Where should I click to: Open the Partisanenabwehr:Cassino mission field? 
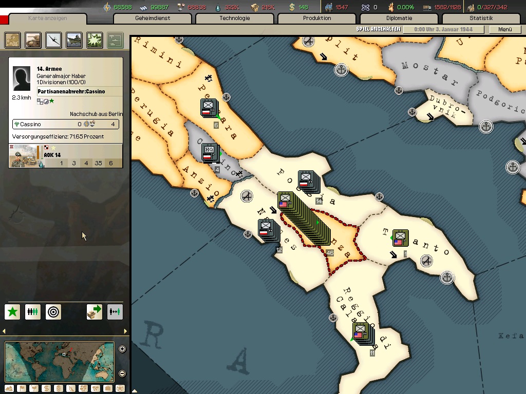coord(80,91)
